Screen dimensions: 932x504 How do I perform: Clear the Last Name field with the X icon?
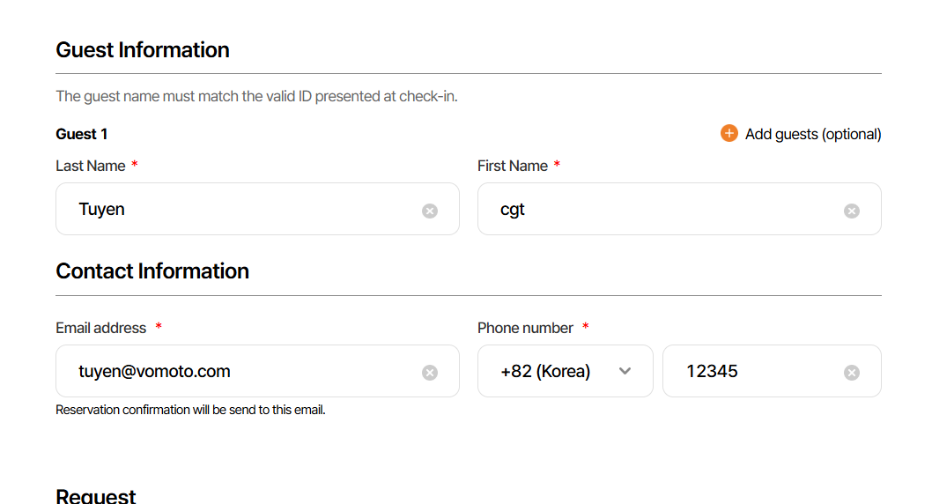430,211
